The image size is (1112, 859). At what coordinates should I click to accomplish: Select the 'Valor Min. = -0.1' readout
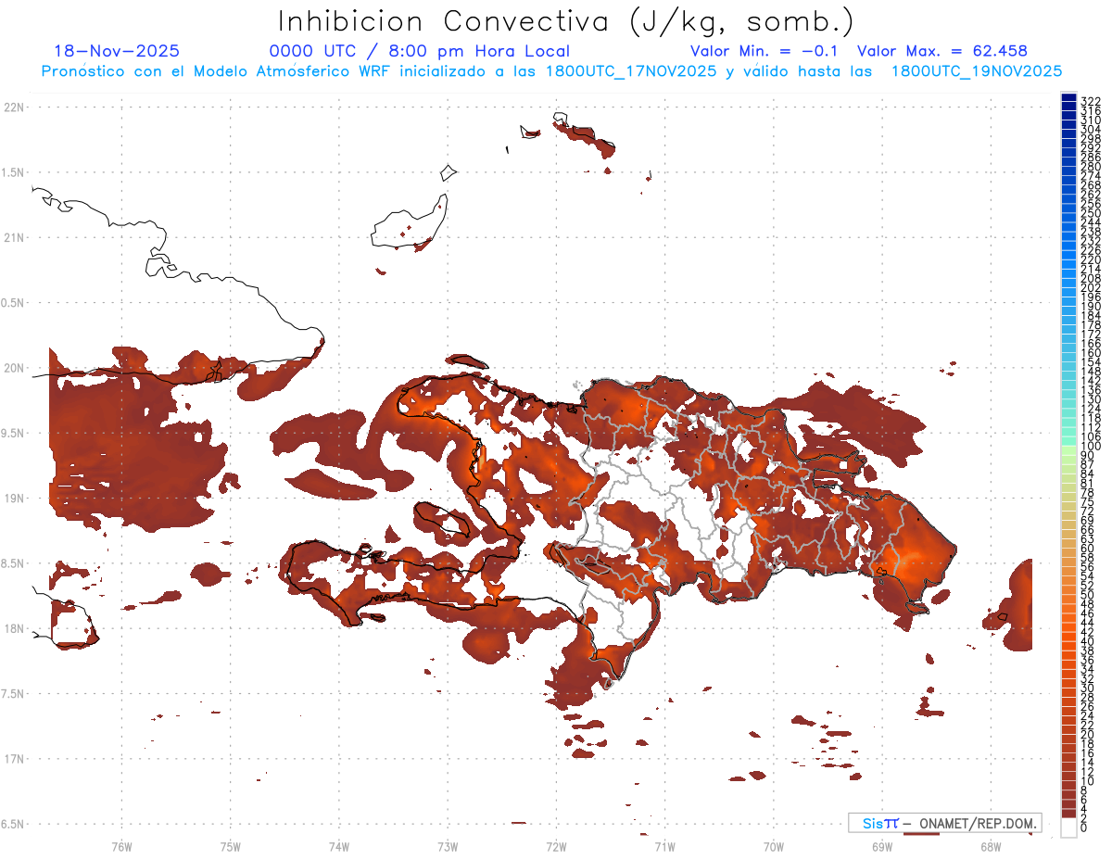[764, 51]
